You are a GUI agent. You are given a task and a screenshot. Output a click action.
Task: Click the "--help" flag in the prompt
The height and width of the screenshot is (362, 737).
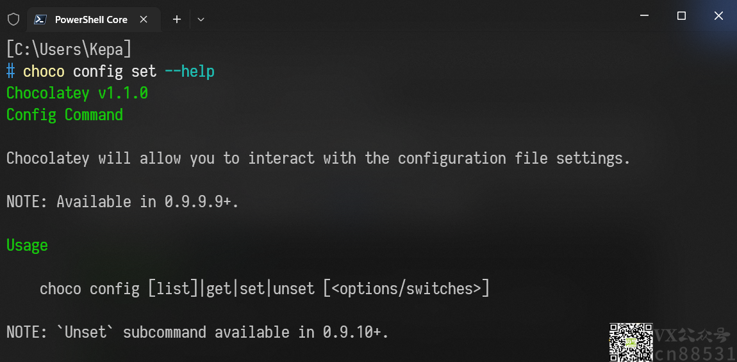point(190,71)
